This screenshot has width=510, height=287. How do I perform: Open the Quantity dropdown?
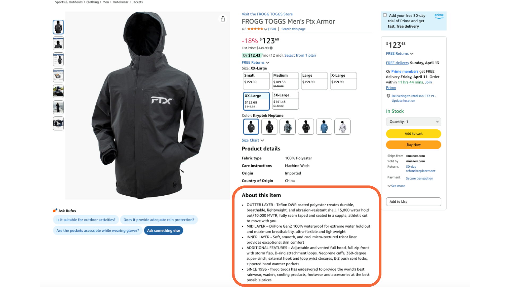pos(413,122)
